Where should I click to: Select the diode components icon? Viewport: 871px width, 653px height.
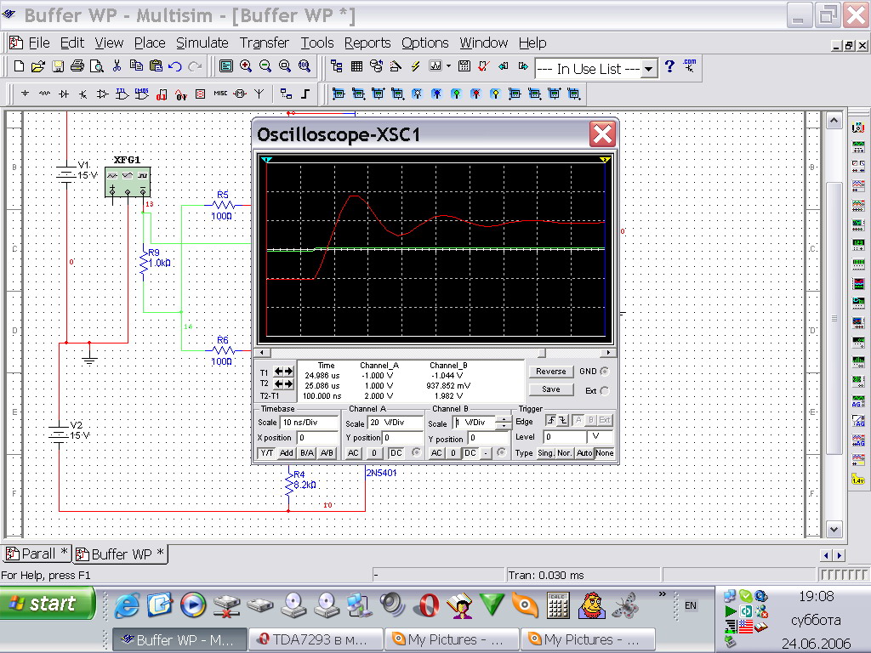(x=64, y=94)
